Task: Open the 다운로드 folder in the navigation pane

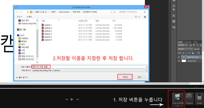Action: (23, 38)
